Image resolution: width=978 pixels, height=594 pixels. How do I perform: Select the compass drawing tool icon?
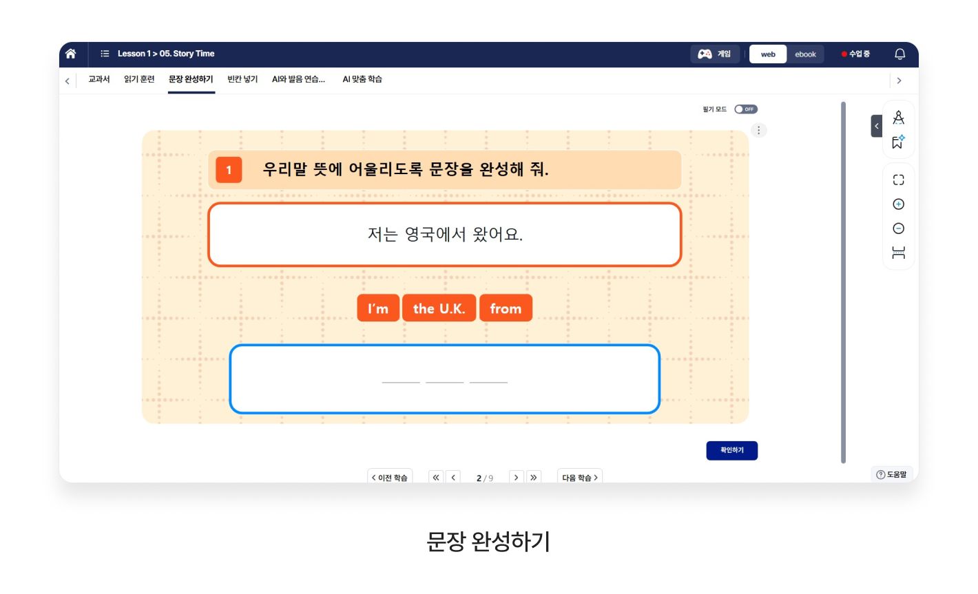(x=898, y=118)
